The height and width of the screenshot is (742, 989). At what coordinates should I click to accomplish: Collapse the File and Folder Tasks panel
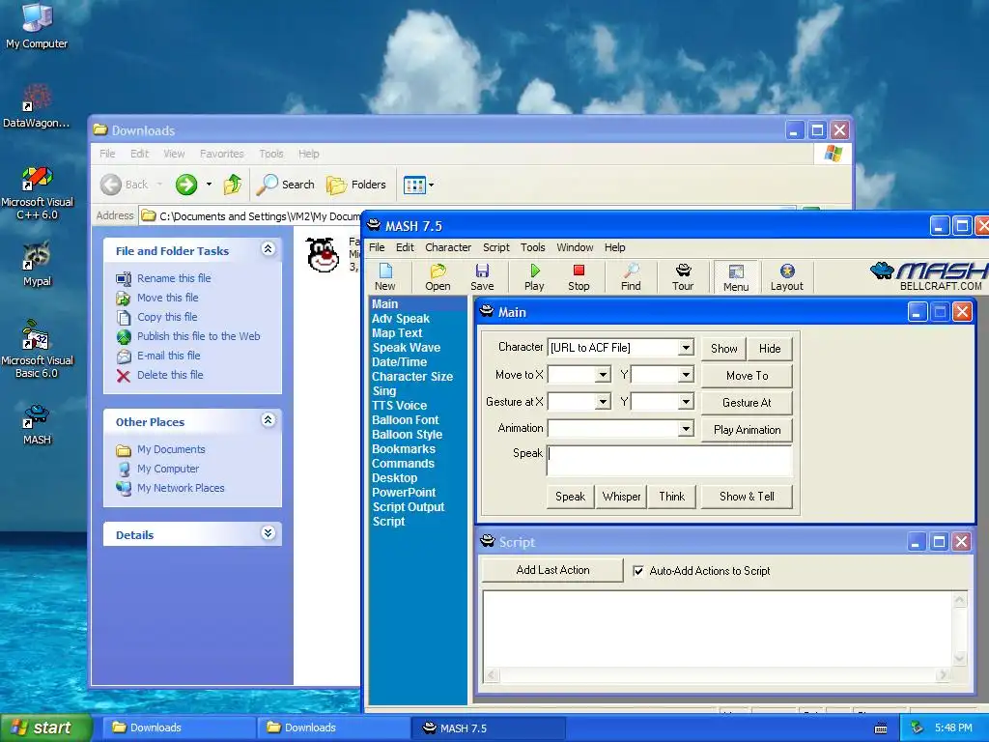(x=268, y=249)
